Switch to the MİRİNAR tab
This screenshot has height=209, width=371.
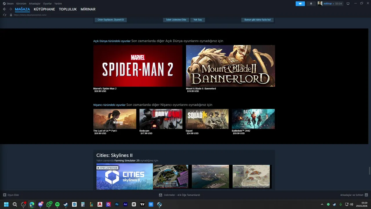88,9
